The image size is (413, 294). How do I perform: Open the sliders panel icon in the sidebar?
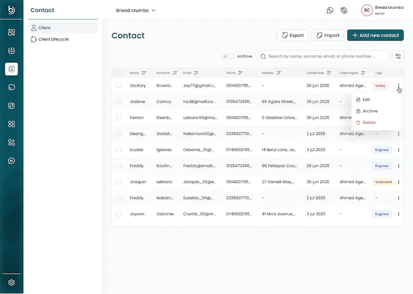[x=11, y=106]
